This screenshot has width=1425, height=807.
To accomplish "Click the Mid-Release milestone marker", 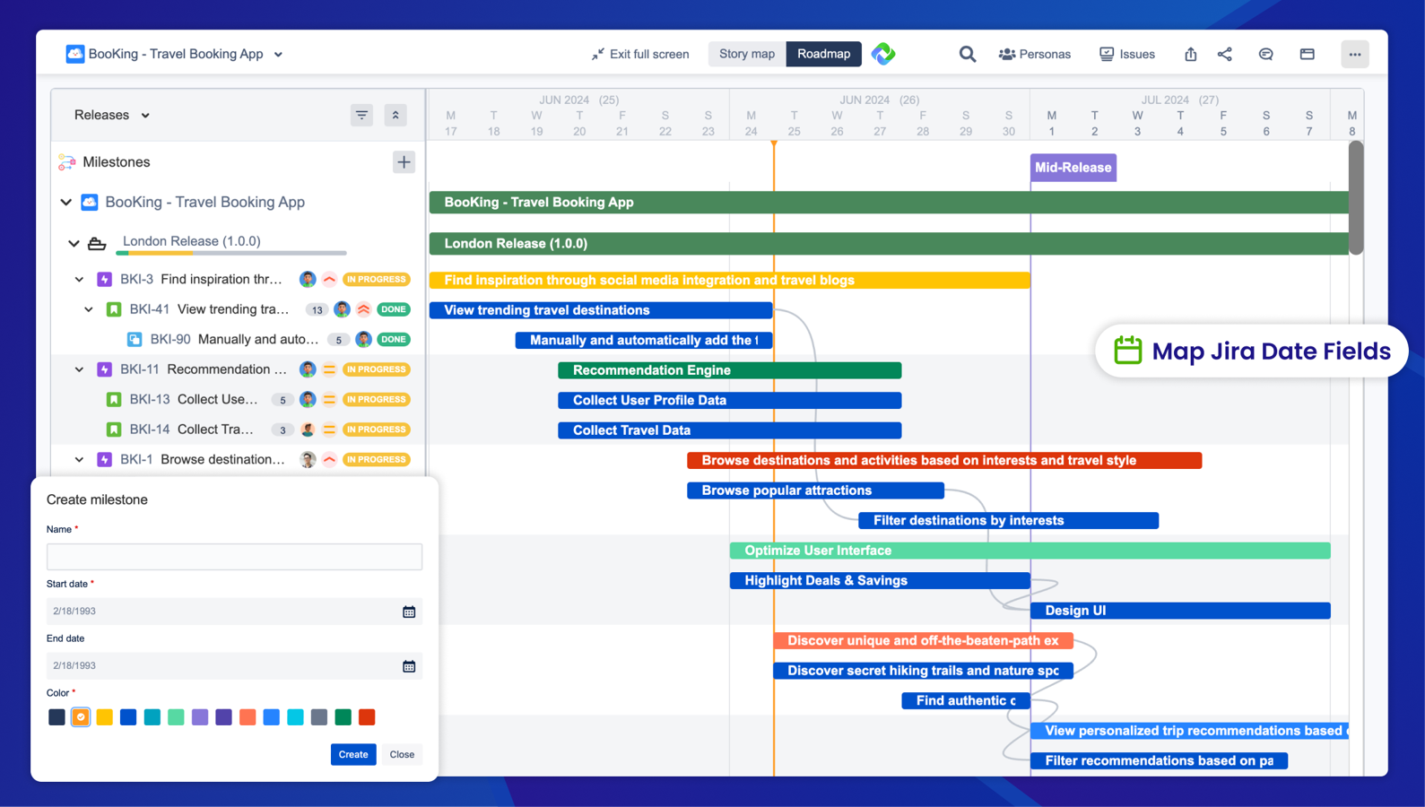I will 1073,168.
